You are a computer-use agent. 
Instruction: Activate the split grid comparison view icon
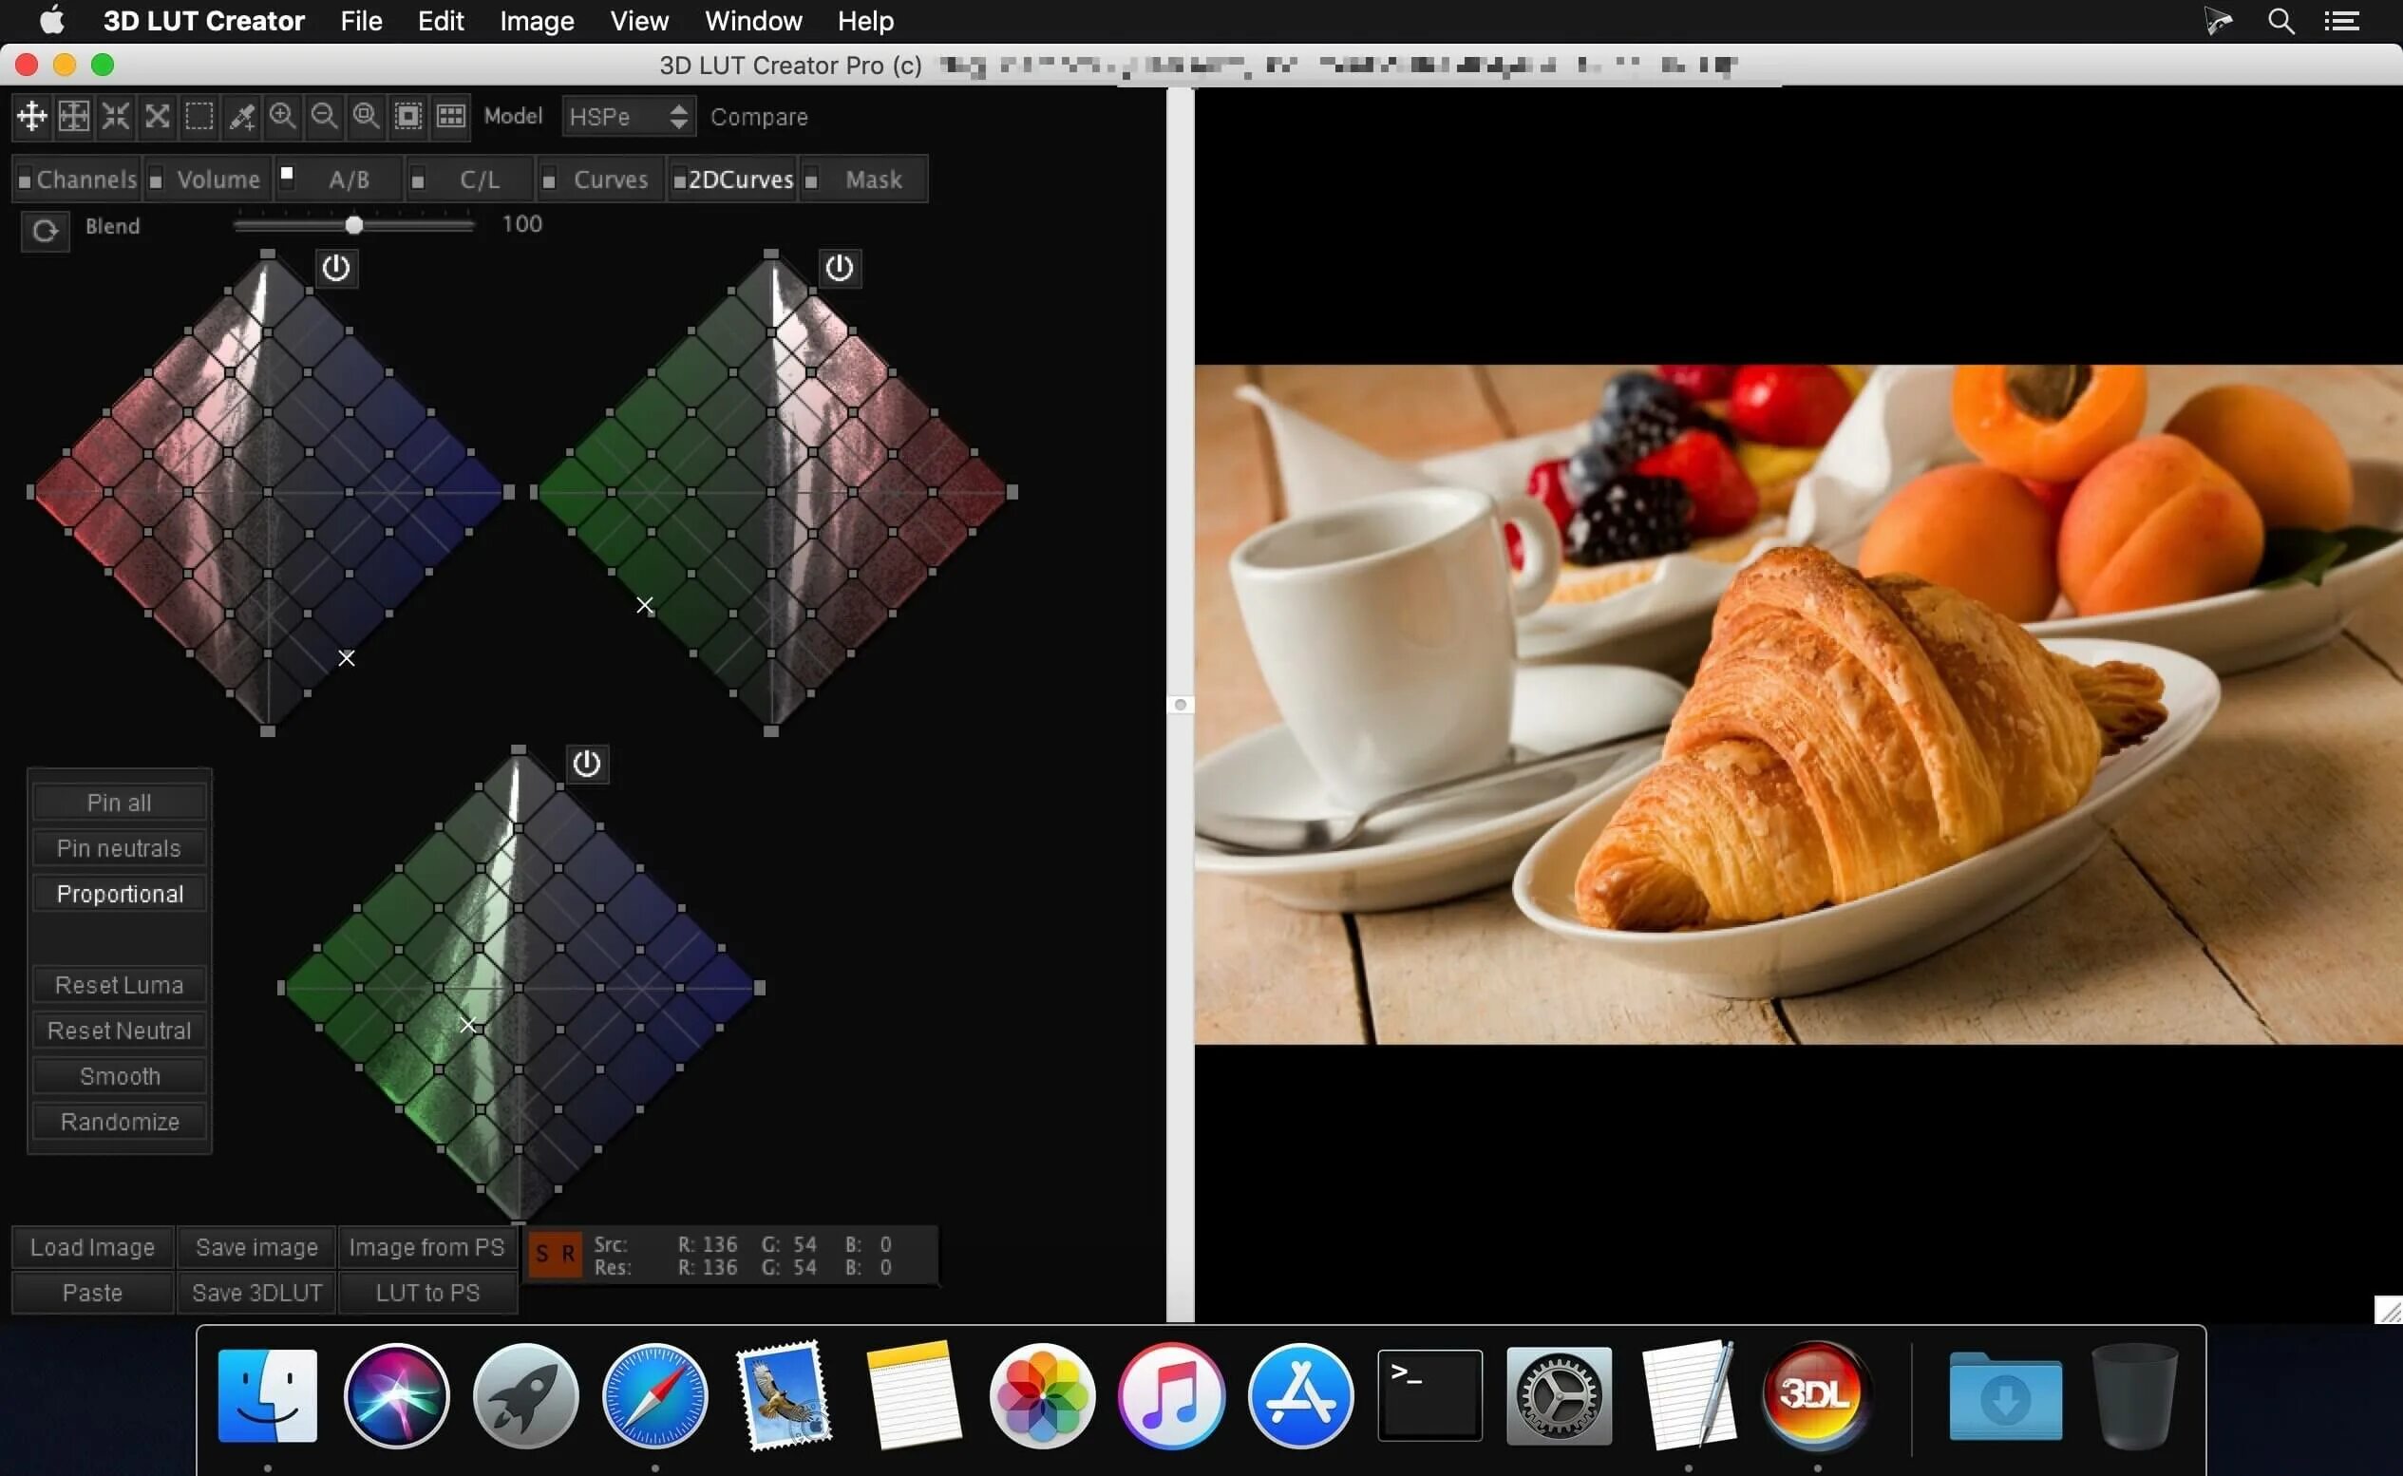tap(450, 115)
